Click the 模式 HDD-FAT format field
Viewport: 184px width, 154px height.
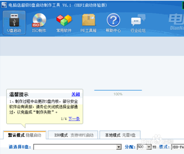178,147
